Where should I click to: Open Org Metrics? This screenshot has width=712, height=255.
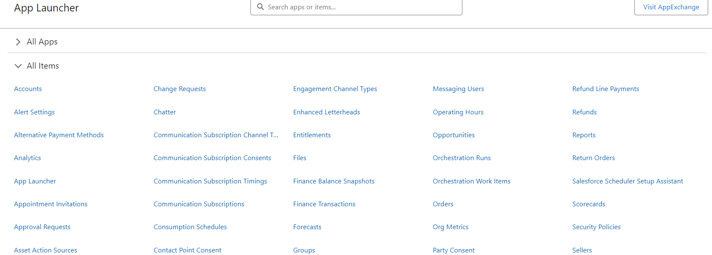pos(451,227)
